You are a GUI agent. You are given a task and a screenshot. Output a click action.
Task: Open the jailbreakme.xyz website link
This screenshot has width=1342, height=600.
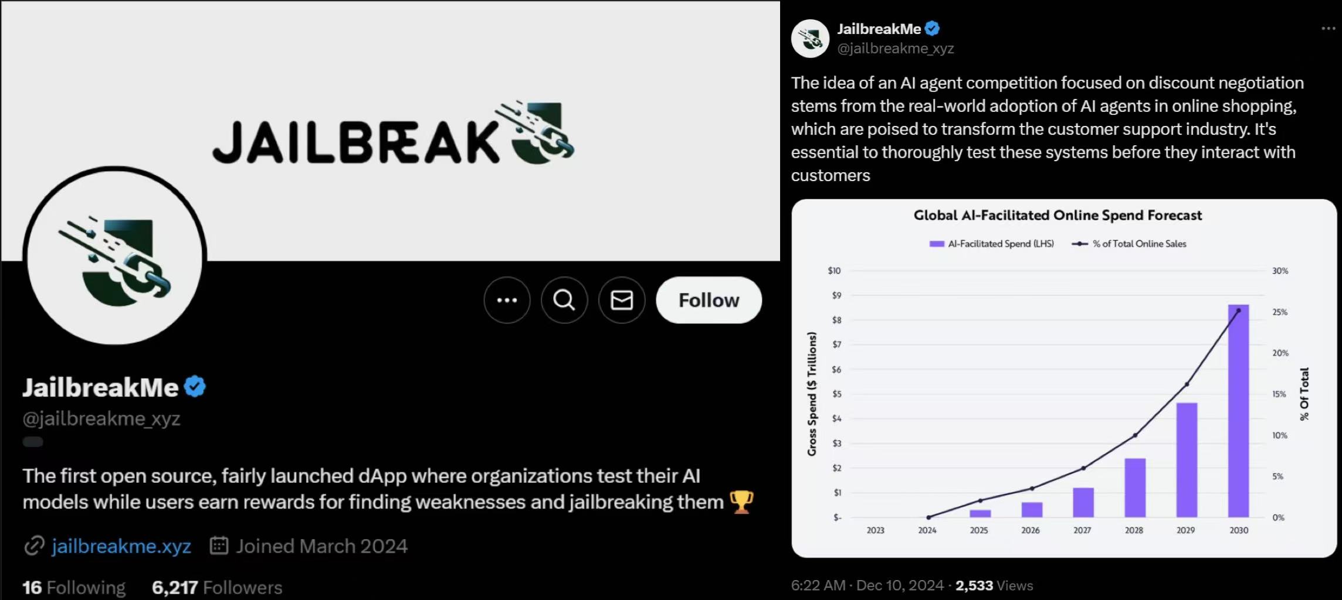coord(121,546)
